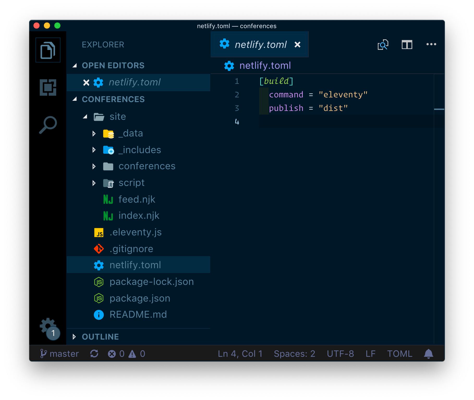This screenshot has width=474, height=400.
Task: Open package.json file
Action: [x=138, y=298]
